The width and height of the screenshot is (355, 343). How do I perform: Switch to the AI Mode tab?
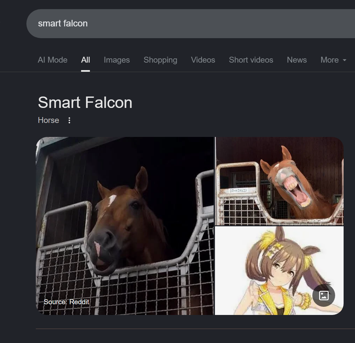52,60
